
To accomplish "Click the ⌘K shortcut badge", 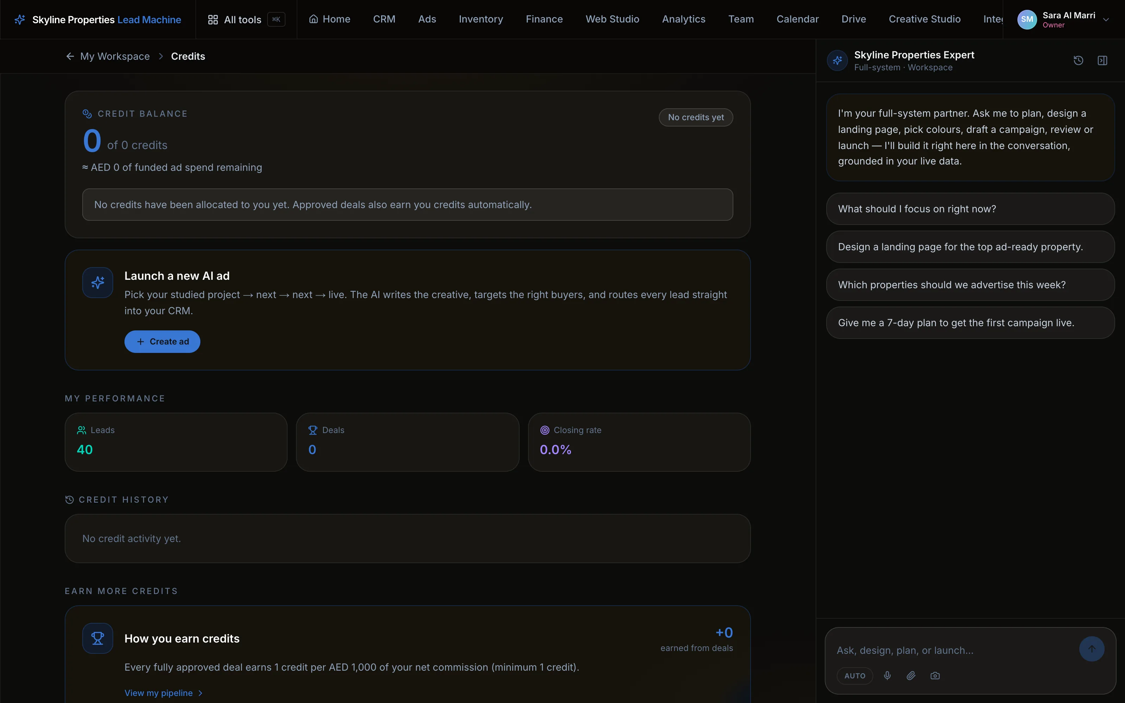I will pos(276,20).
